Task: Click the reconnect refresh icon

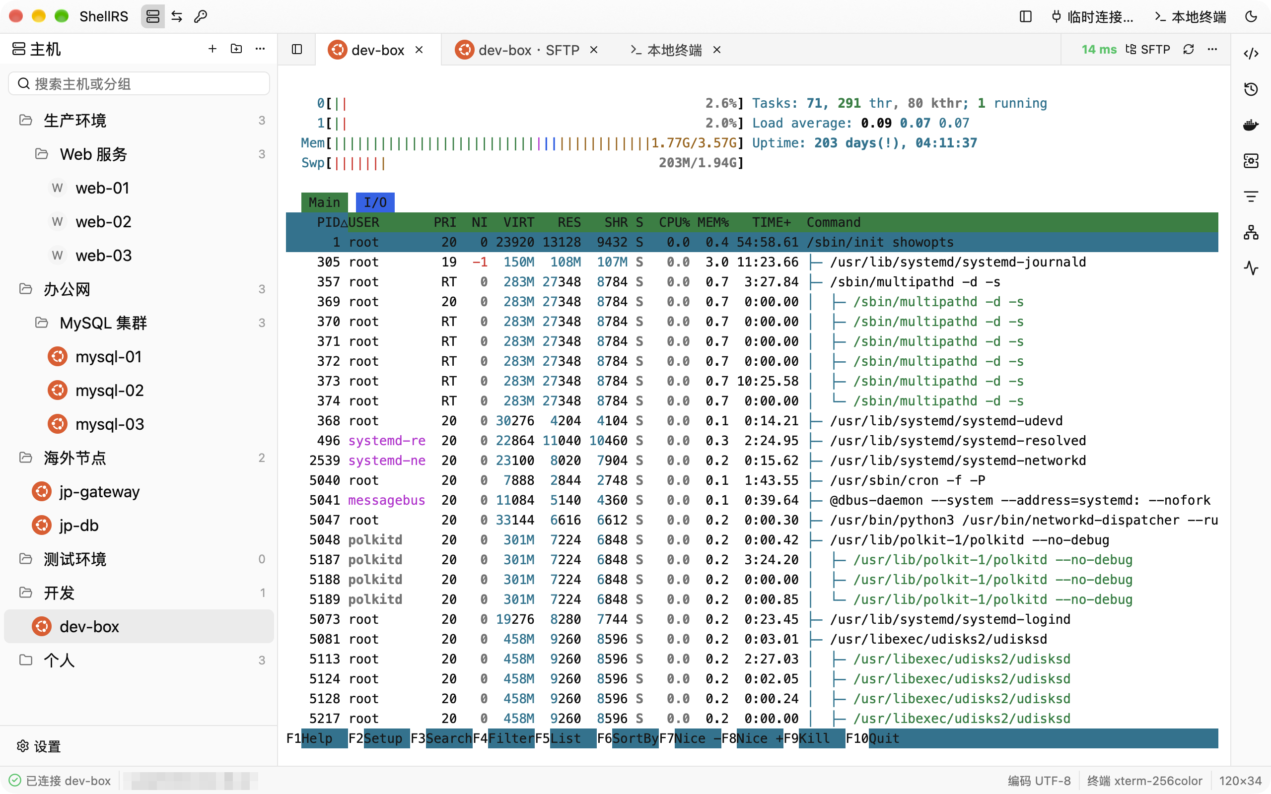Action: tap(1189, 49)
